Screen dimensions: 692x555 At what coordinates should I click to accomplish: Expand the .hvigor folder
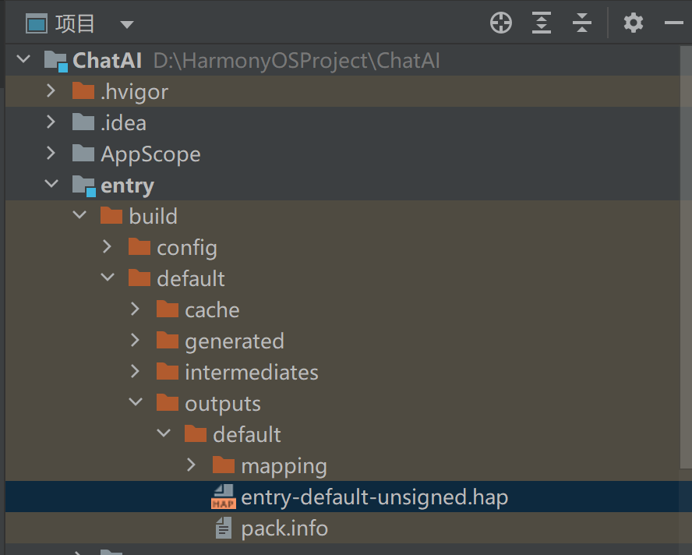51,91
